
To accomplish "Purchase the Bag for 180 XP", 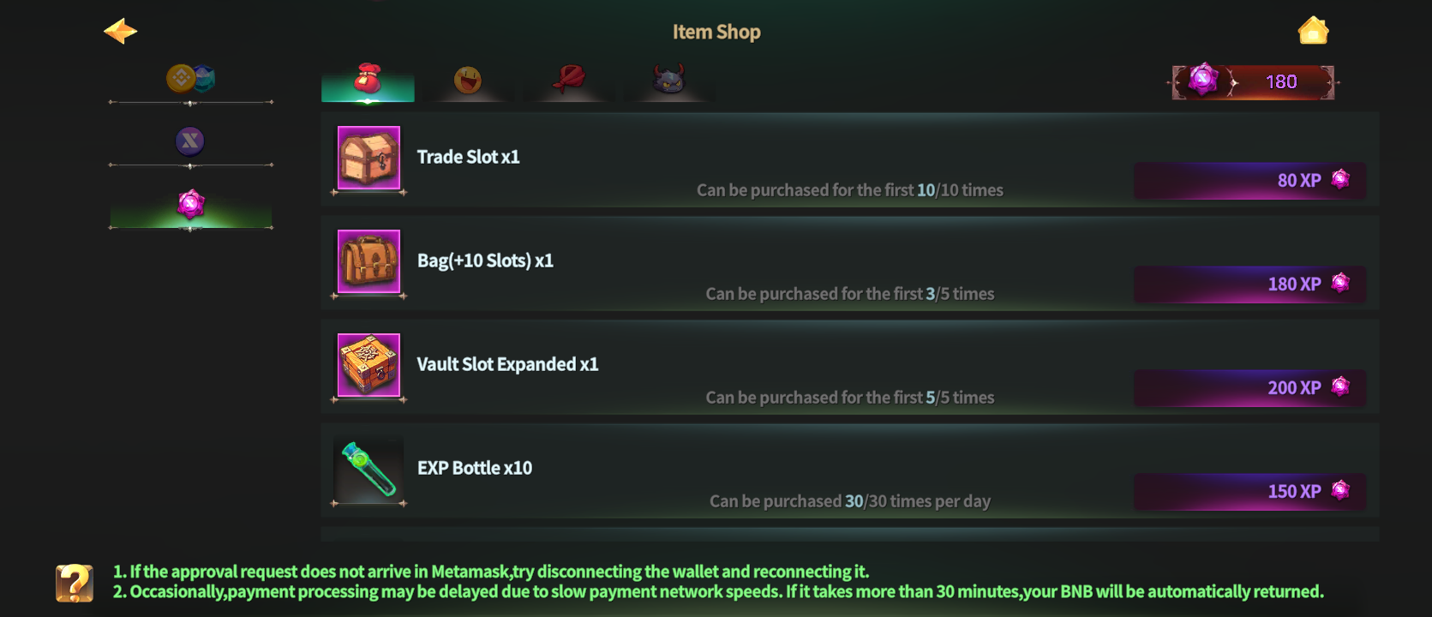I will point(1249,285).
